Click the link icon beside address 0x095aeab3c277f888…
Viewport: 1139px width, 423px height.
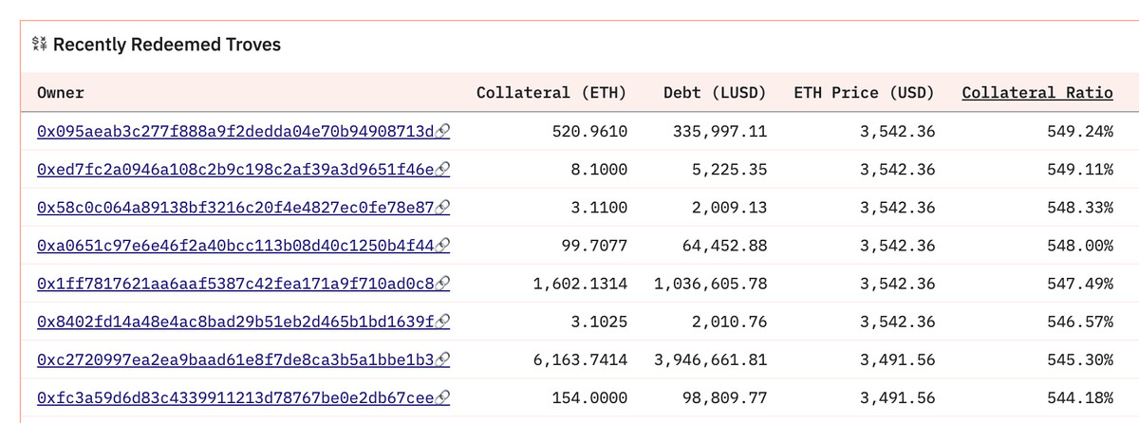coord(442,131)
